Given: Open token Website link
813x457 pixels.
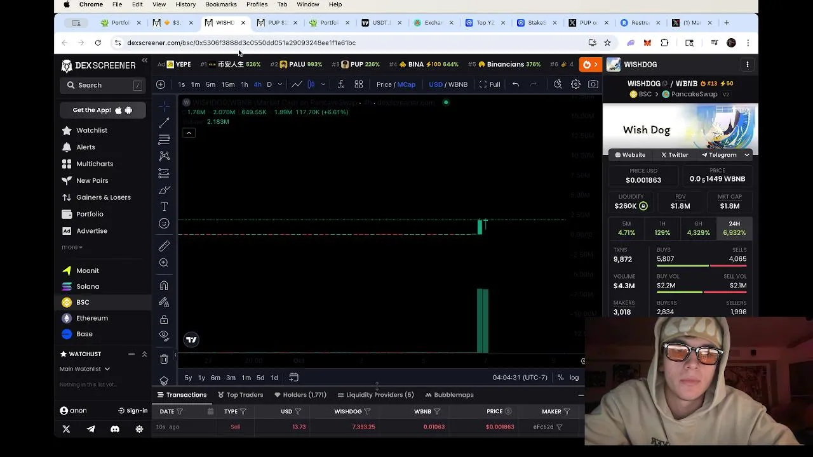Looking at the screenshot, I should pyautogui.click(x=630, y=155).
